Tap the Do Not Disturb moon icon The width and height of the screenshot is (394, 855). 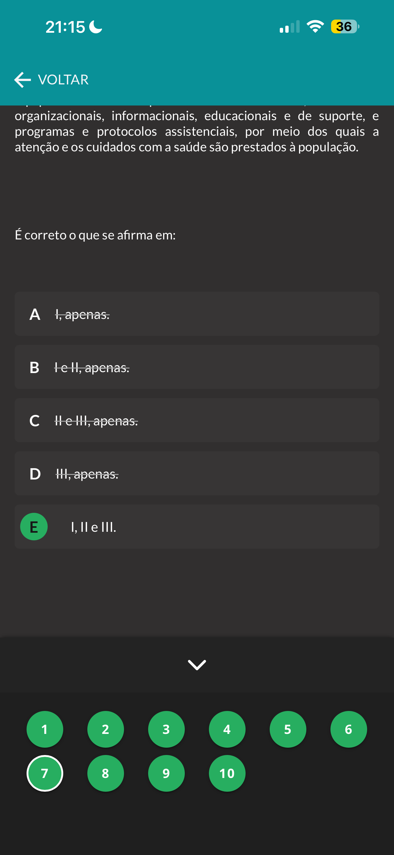96,27
